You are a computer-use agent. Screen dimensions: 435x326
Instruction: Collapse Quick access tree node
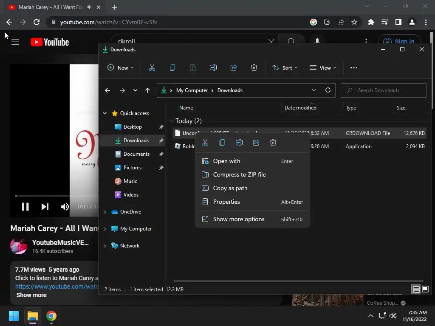click(x=105, y=113)
